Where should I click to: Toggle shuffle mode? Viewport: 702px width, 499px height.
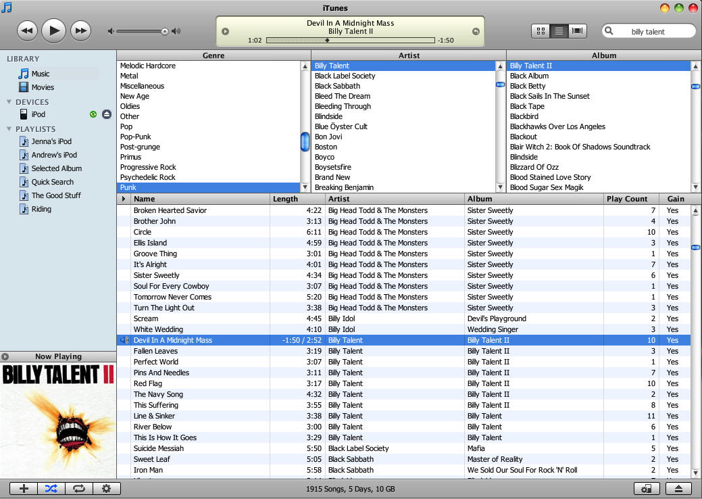[x=51, y=489]
